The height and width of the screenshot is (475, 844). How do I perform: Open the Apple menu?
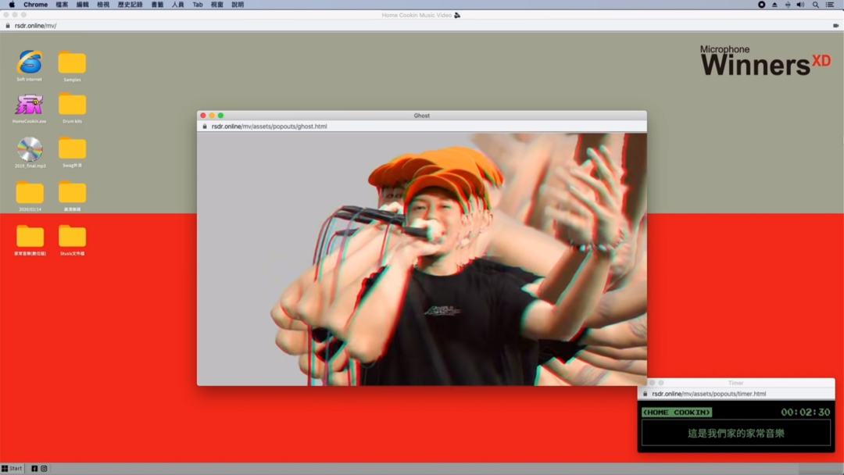[11, 5]
